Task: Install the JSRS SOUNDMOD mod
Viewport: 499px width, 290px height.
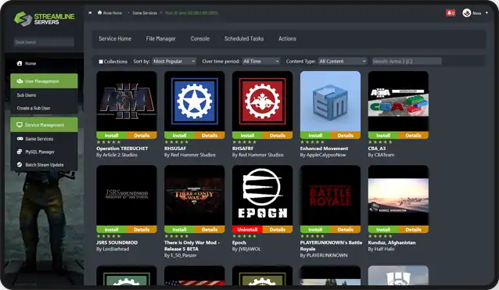Action: pos(111,230)
